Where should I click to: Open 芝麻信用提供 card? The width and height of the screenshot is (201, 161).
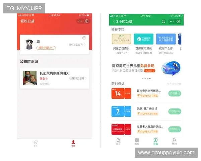coord(144,39)
